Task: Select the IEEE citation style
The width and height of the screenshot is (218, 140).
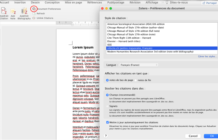Action: (110, 44)
